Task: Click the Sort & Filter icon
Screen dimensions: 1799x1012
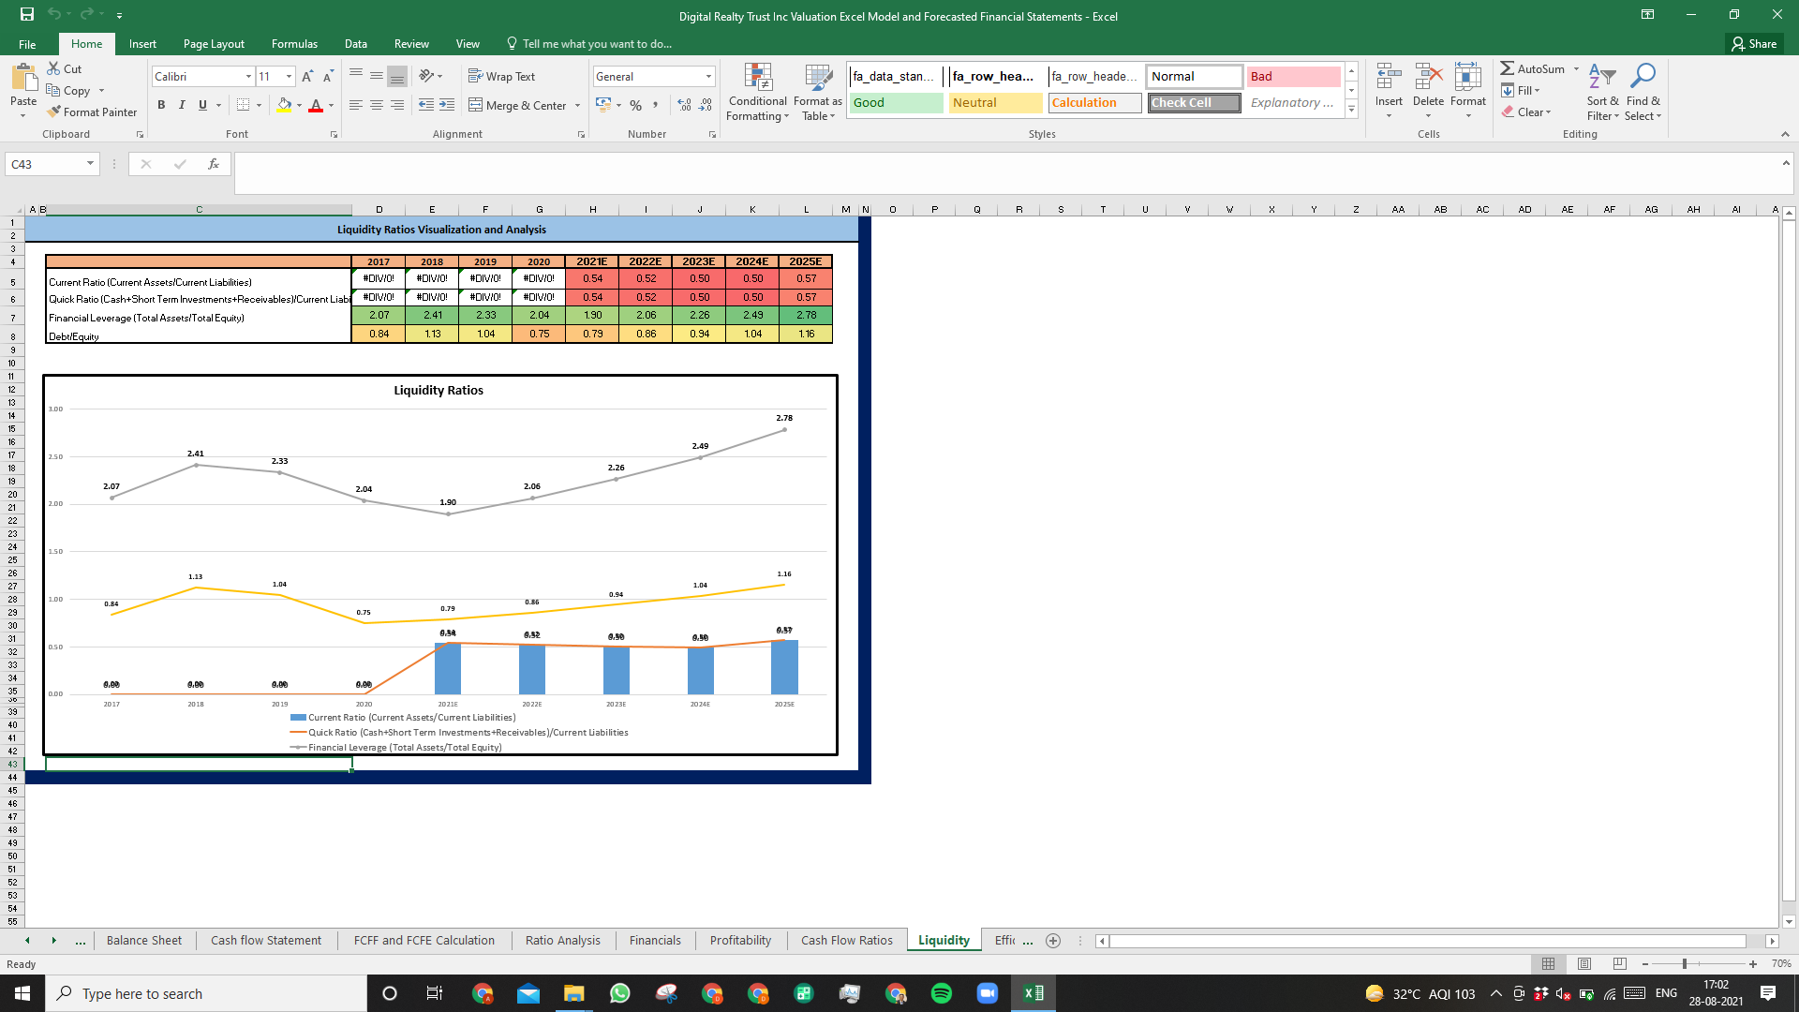Action: (1602, 78)
